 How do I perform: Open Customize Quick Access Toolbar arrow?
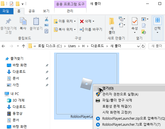[22, 4]
